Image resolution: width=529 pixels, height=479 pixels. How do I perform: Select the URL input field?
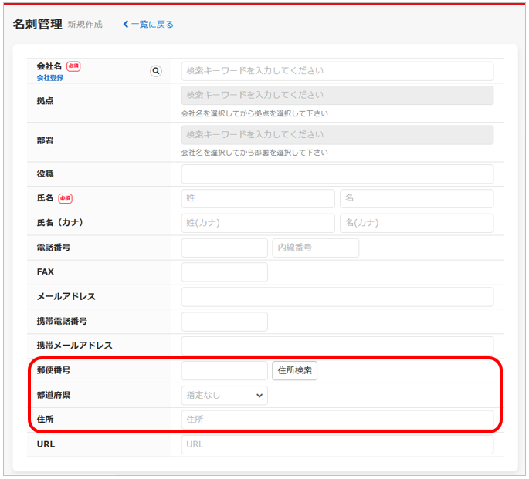[337, 444]
